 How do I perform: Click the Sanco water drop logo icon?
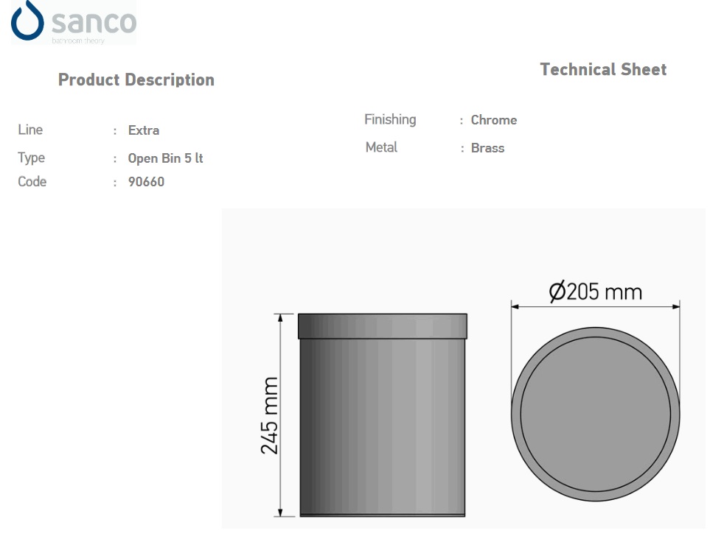(27, 20)
